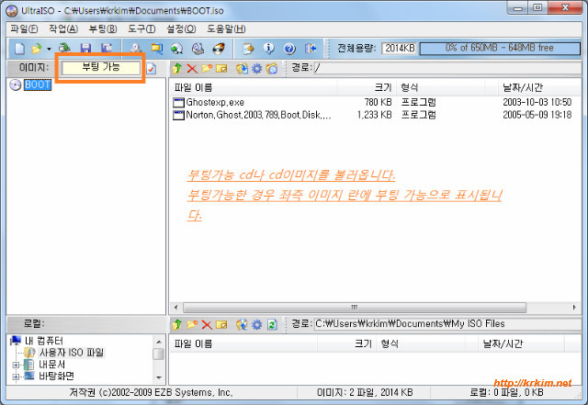Rename item in image pane toolbar
This screenshot has width=588, height=405.
221,68
